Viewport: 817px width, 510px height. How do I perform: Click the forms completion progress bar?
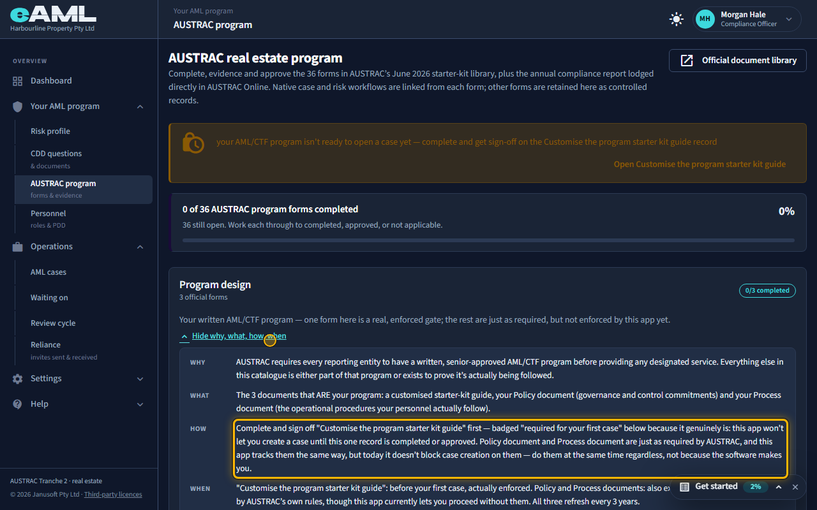click(488, 240)
